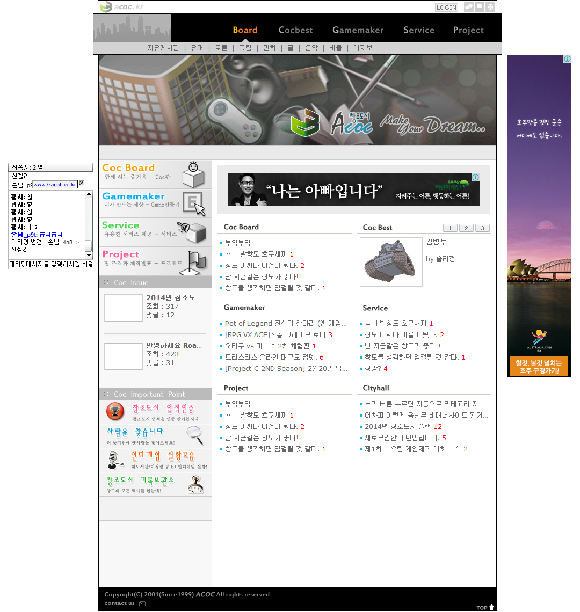Click the Service flashlight cube icon
Image resolution: width=580 pixels, height=612 pixels.
pos(192,232)
